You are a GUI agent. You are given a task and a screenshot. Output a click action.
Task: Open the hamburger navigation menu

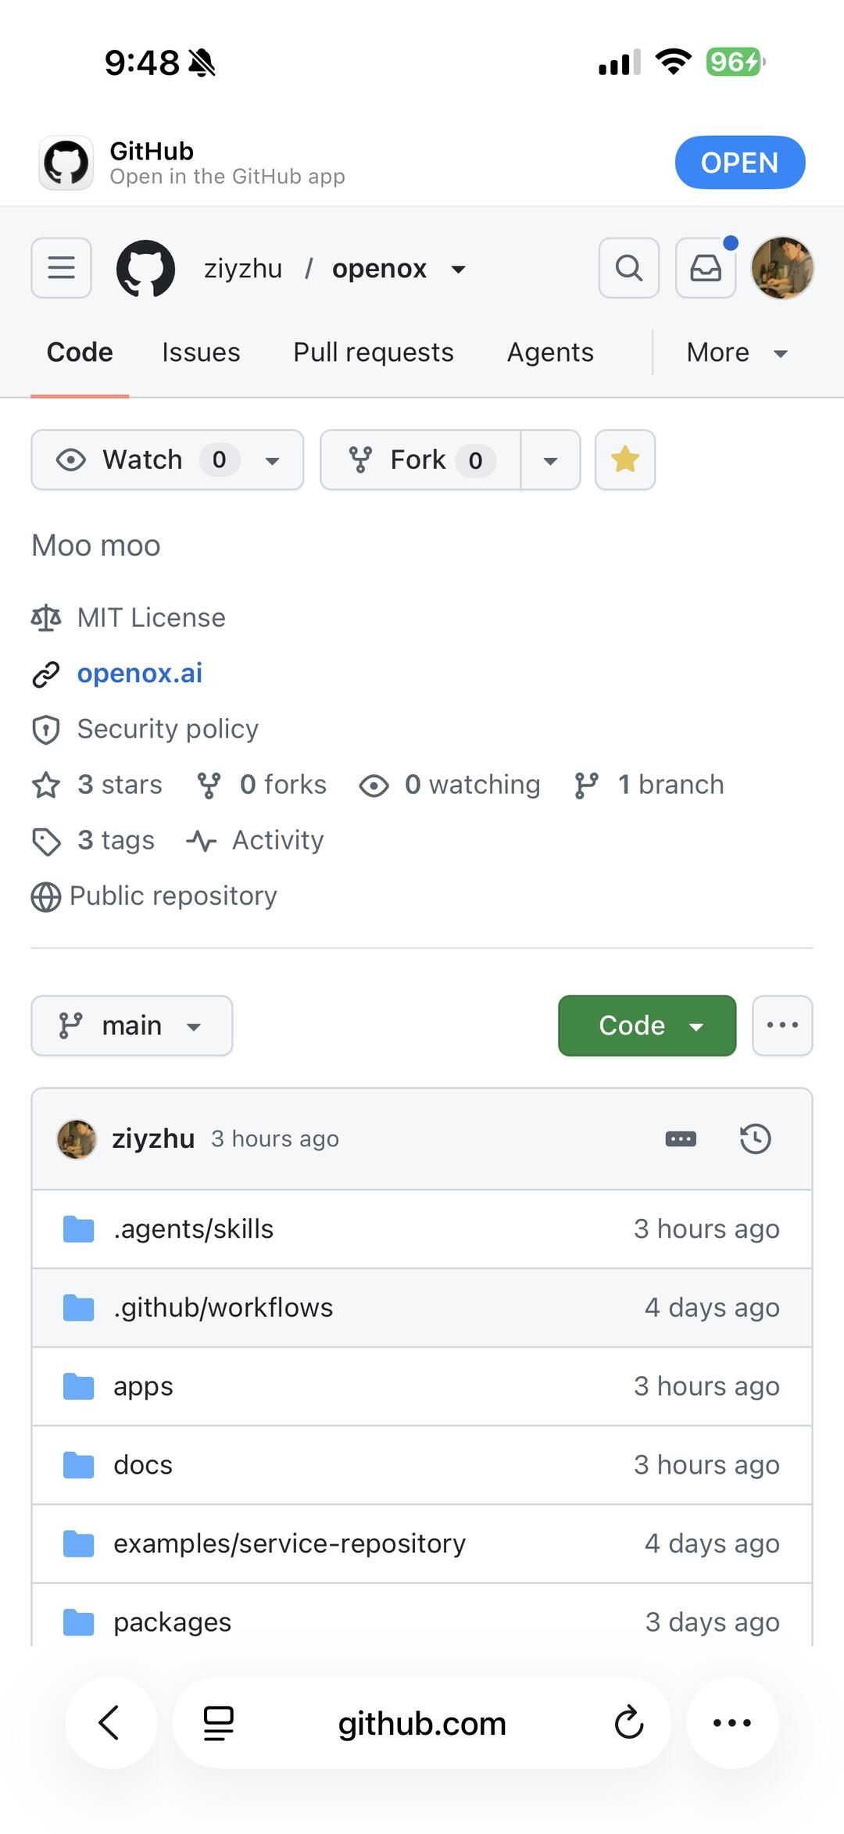[61, 268]
